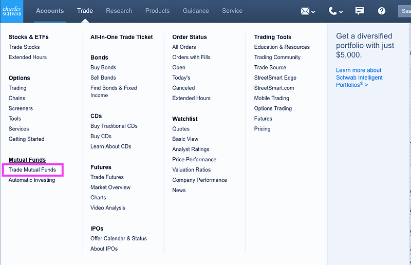Open Watchlist Basic View
The image size is (411, 265).
click(185, 139)
